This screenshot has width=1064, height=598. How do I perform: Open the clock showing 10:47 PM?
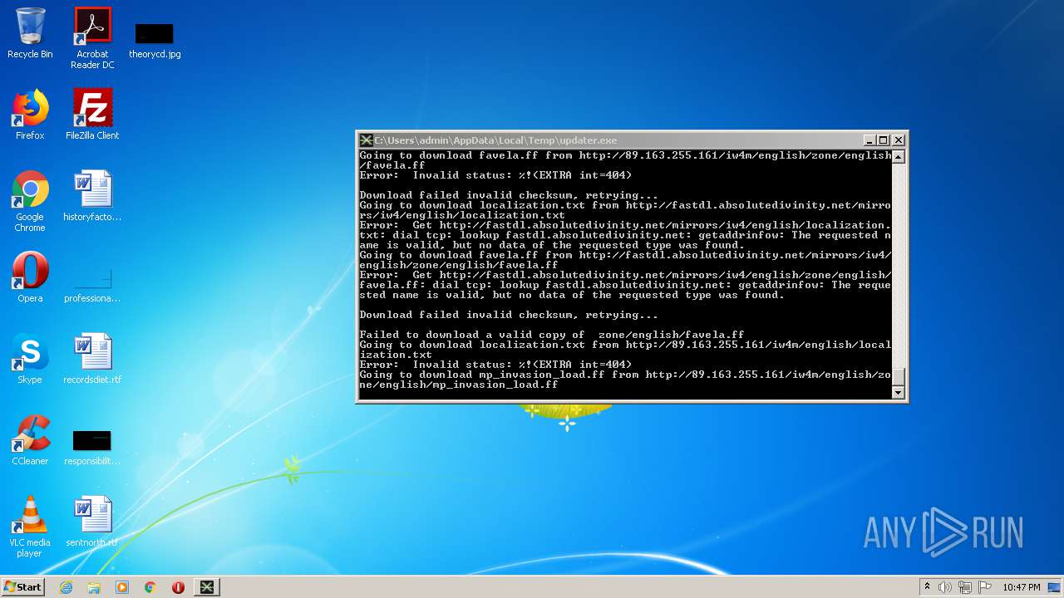tap(1022, 587)
